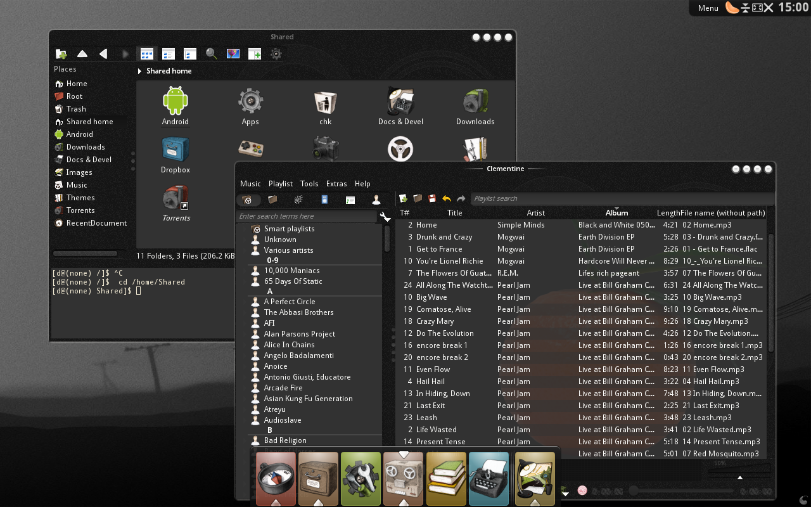Screen dimensions: 811x507
Task: Click the Clementine volume slider
Action: click(x=740, y=470)
